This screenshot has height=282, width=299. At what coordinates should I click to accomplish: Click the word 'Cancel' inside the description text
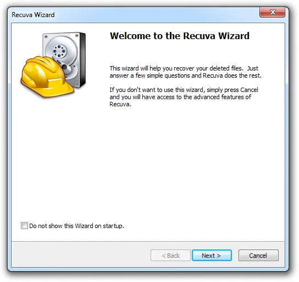(249, 90)
